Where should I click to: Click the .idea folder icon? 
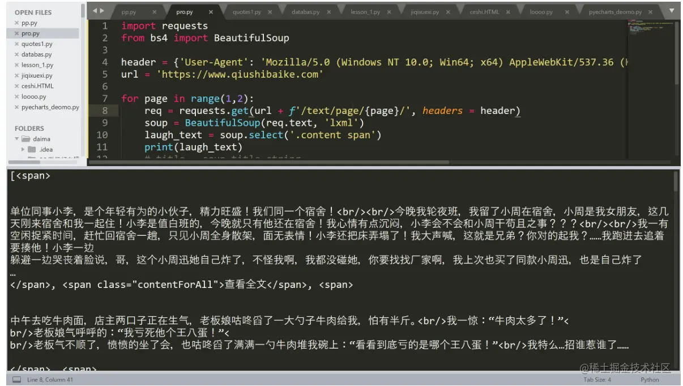pyautogui.click(x=32, y=149)
